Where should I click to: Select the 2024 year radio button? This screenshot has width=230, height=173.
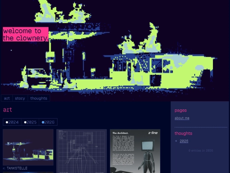7,122
